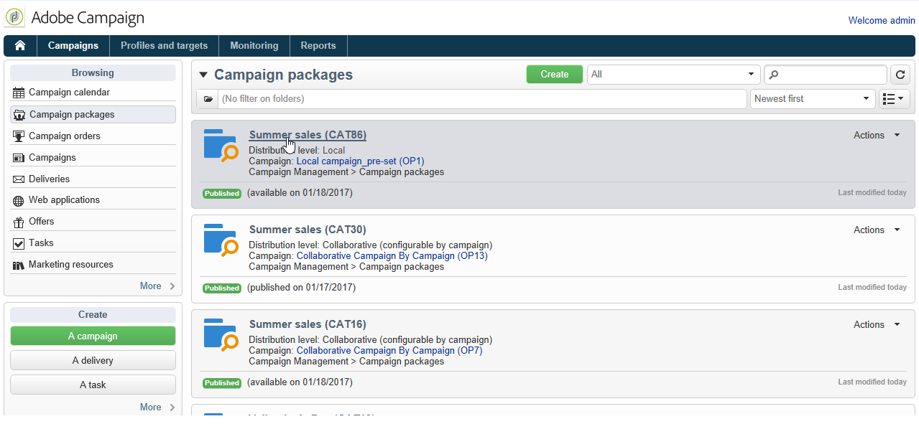Open the Monitoring tab
The width and height of the screenshot is (919, 424).
coord(254,46)
